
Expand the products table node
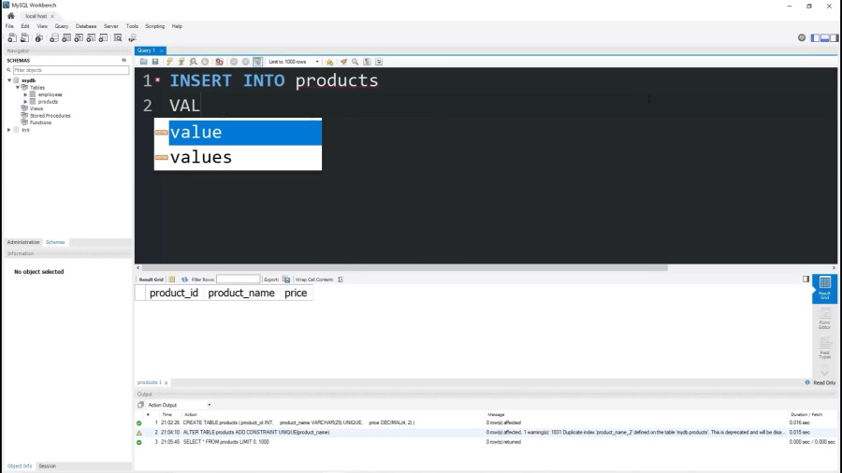[25, 101]
